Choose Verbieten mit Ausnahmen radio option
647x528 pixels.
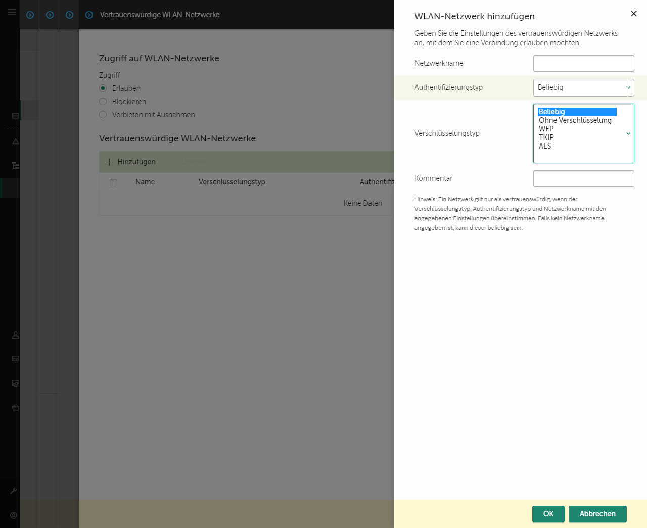pyautogui.click(x=103, y=115)
